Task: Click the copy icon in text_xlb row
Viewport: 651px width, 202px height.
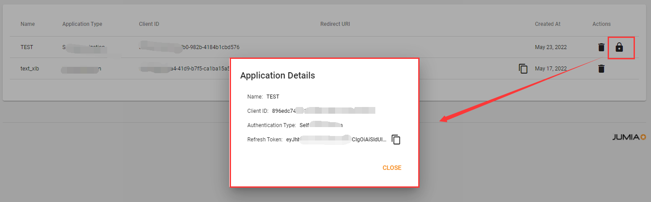Action: point(523,69)
